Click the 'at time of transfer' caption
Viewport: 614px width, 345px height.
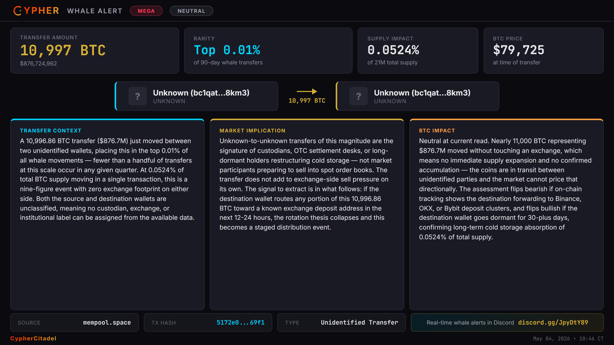(516, 62)
